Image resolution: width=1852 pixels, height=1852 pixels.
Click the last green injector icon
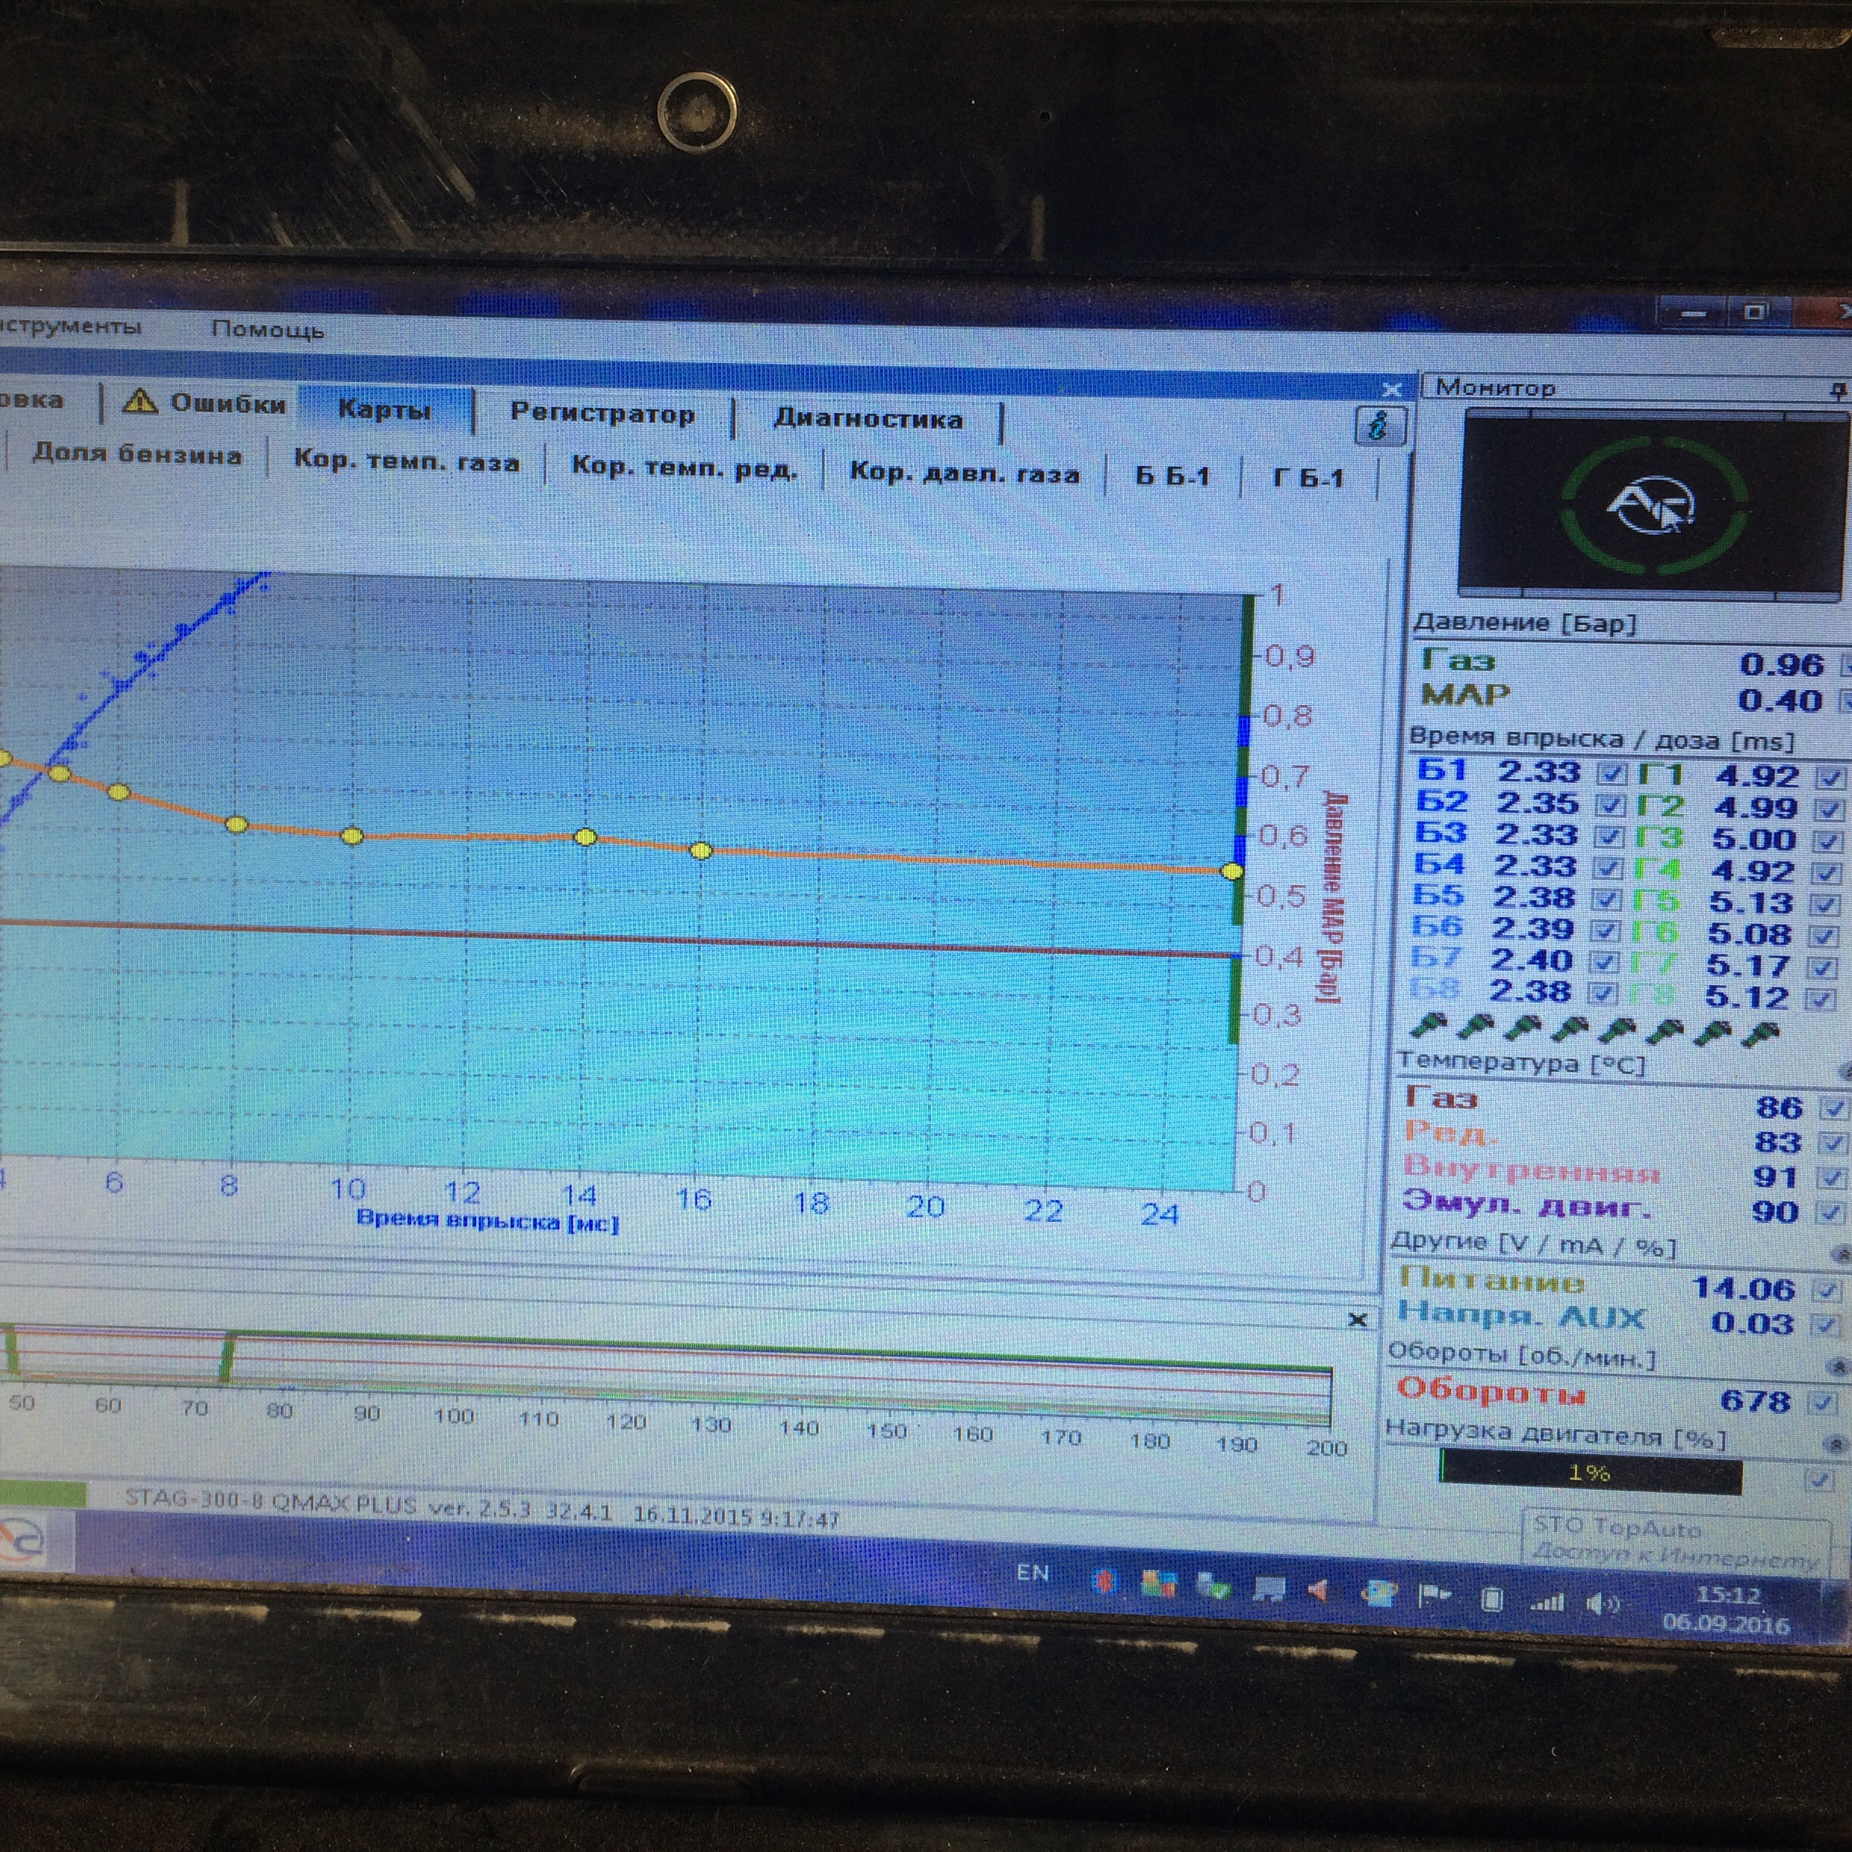[x=1761, y=1033]
